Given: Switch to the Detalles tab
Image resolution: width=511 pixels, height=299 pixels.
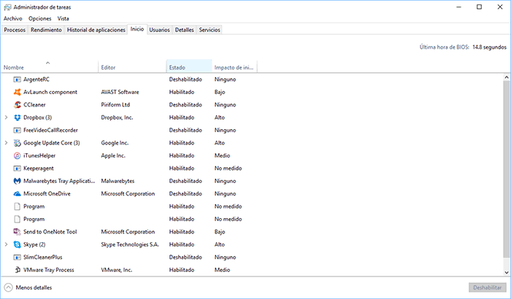Looking at the screenshot, I should (185, 30).
